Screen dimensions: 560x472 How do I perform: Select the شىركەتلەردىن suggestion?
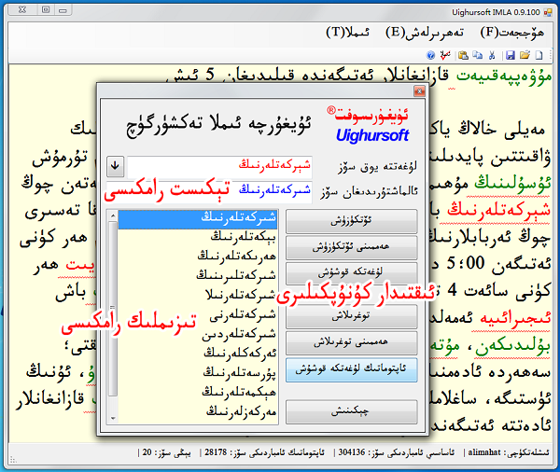pyautogui.click(x=198, y=335)
